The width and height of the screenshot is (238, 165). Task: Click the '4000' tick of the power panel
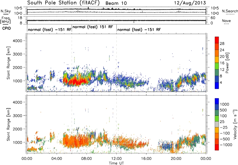pyautogui.click(x=17, y=41)
